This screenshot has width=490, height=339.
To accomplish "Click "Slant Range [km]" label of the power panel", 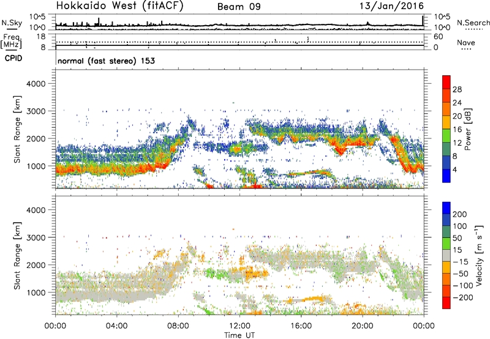I will tap(17, 129).
